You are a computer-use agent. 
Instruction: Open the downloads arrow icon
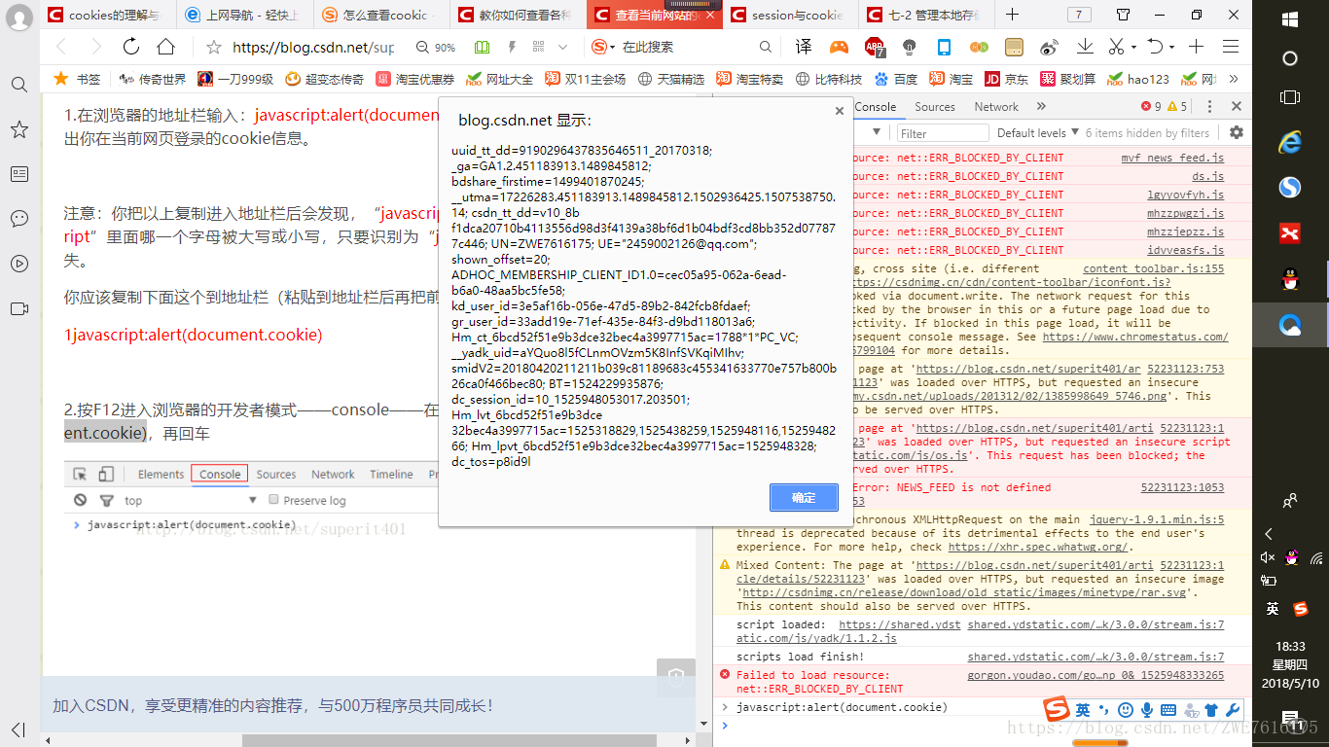pos(1084,47)
